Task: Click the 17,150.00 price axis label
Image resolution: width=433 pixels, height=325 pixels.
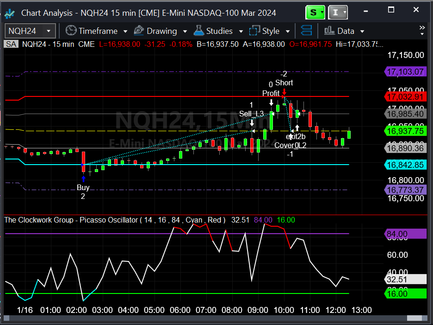Action: coord(406,55)
